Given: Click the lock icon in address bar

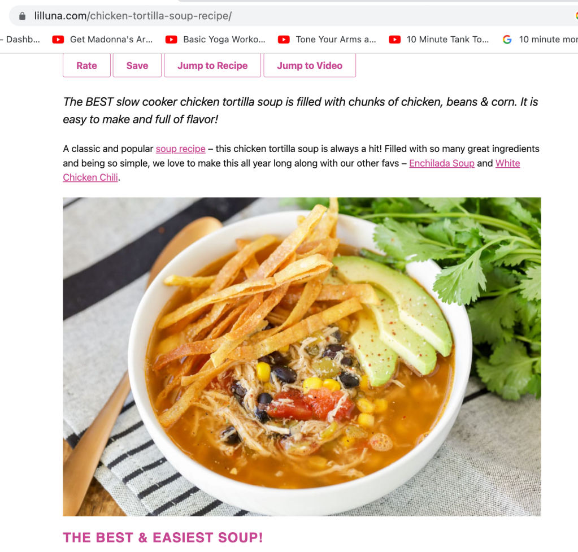Looking at the screenshot, I should coord(22,16).
